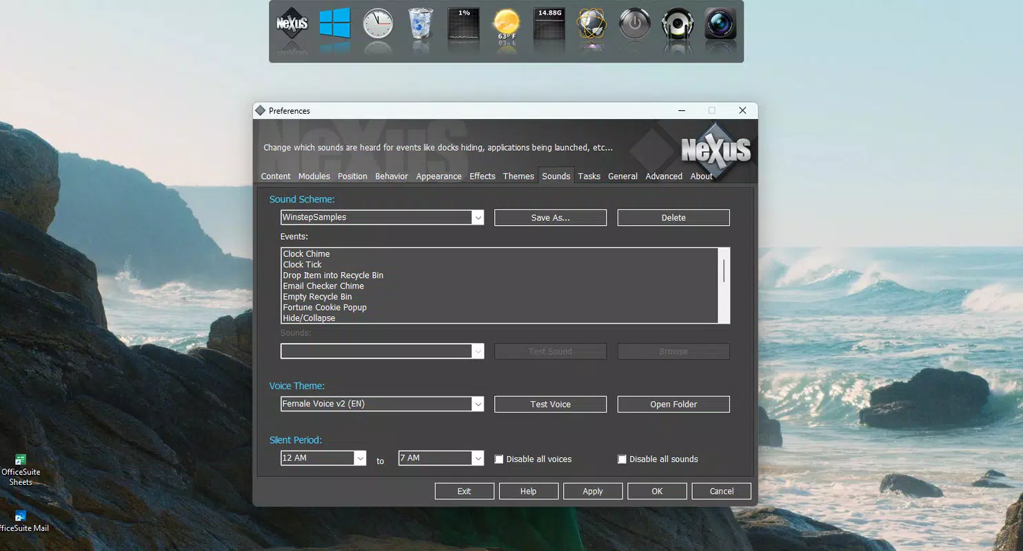Go to the Position tab
The height and width of the screenshot is (551, 1023).
point(352,176)
